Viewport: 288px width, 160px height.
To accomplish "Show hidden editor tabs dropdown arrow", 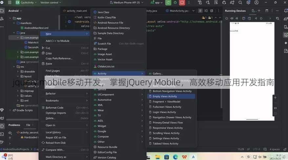I will tap(193, 11).
